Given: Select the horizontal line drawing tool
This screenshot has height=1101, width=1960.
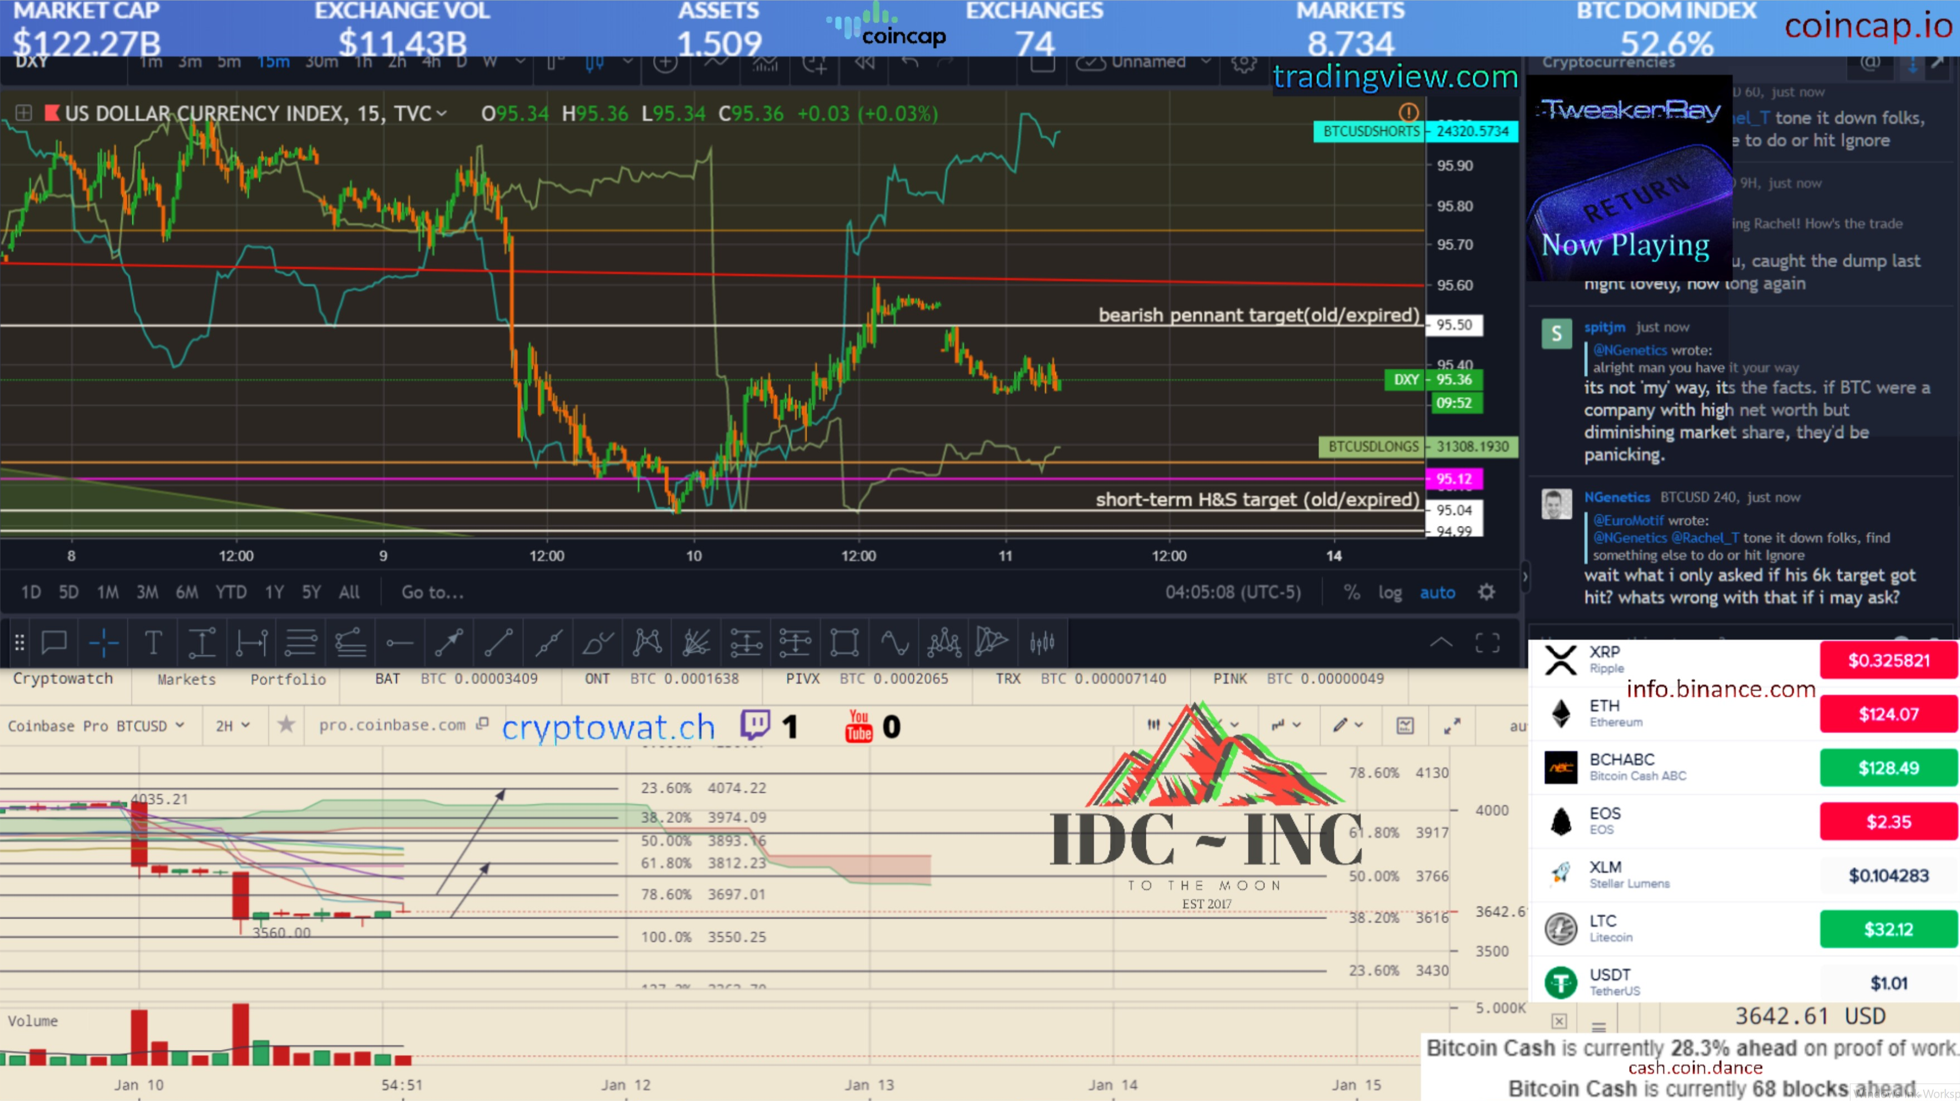Looking at the screenshot, I should point(399,643).
